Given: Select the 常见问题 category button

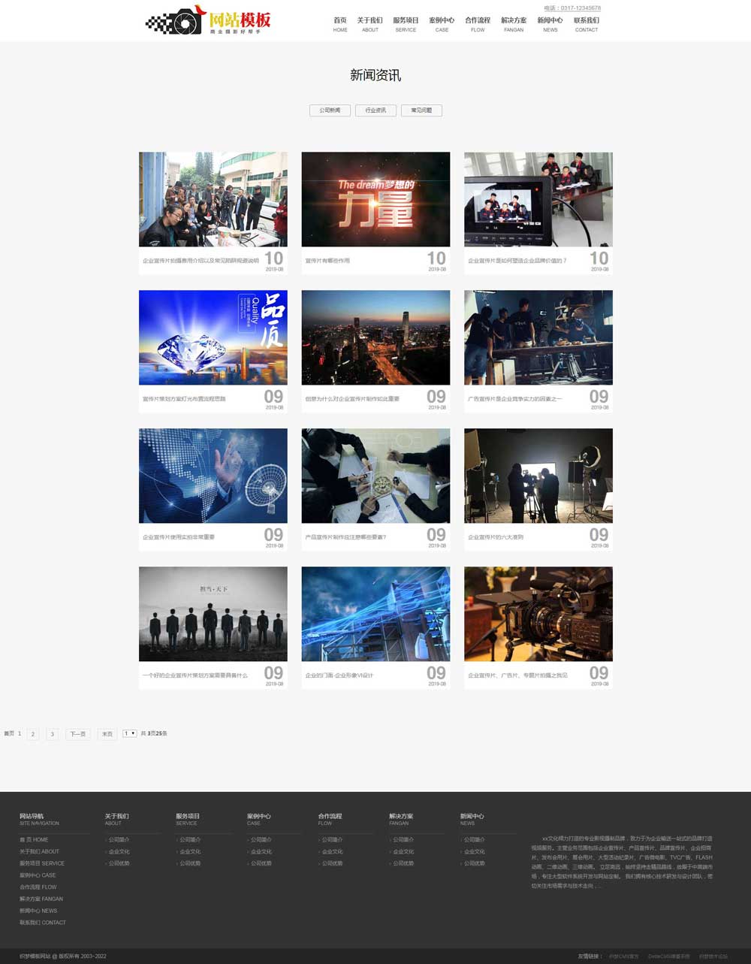Looking at the screenshot, I should [421, 110].
